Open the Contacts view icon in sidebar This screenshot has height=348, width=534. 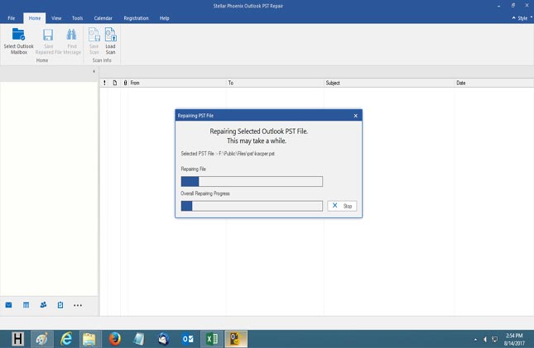click(43, 305)
